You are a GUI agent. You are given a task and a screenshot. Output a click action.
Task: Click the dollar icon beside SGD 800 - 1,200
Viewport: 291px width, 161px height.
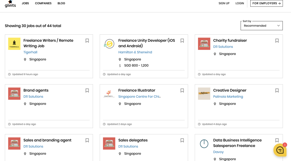[120, 66]
